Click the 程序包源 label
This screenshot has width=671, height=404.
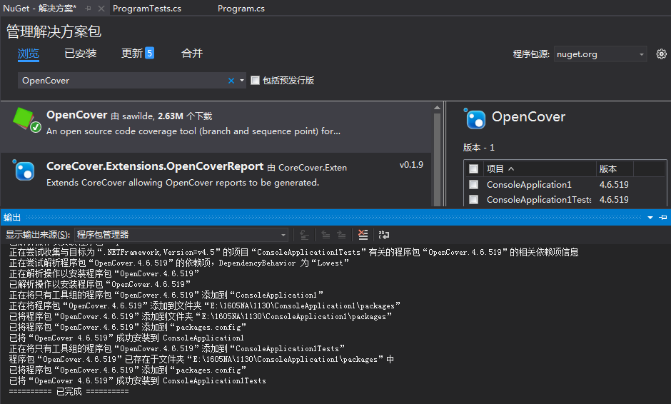(531, 54)
